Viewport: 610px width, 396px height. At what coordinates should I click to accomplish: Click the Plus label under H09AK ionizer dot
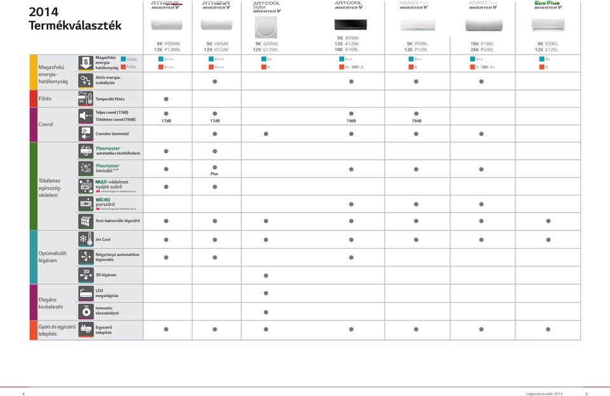point(214,174)
